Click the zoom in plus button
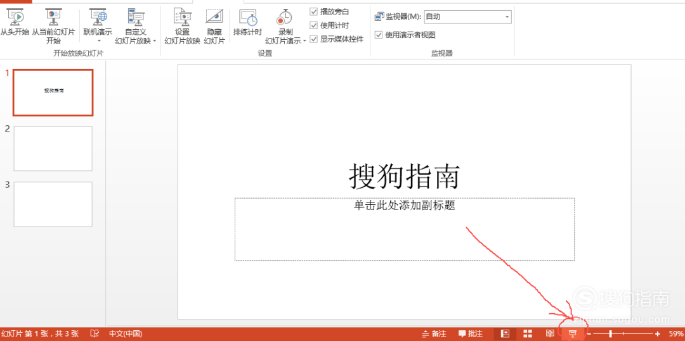Viewport: 685px width, 341px height. coord(658,333)
